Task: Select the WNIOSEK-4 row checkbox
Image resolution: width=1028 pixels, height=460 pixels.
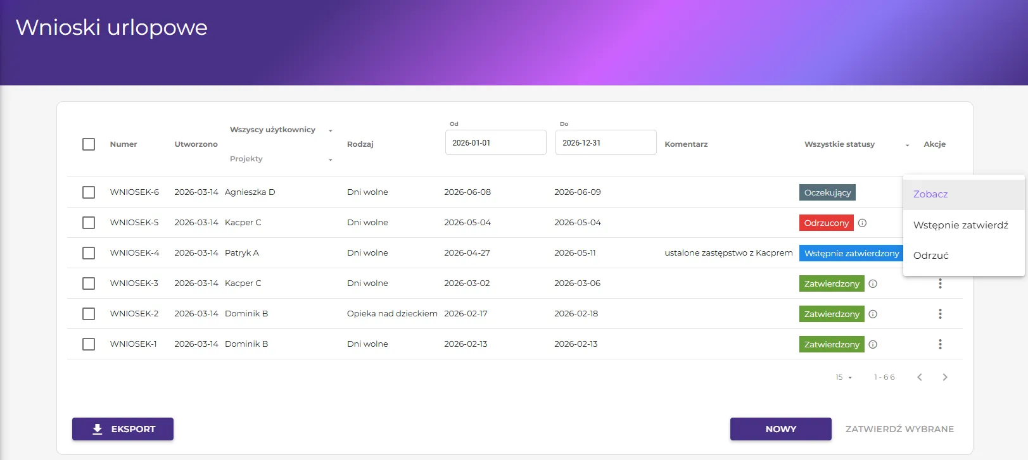Action: [x=89, y=253]
